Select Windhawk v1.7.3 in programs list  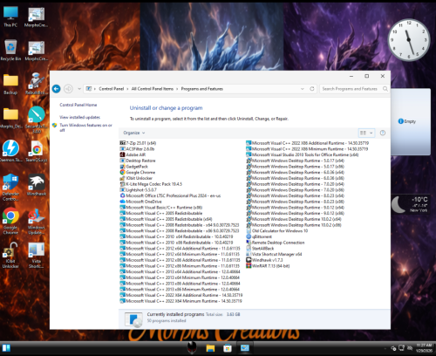(x=264, y=260)
